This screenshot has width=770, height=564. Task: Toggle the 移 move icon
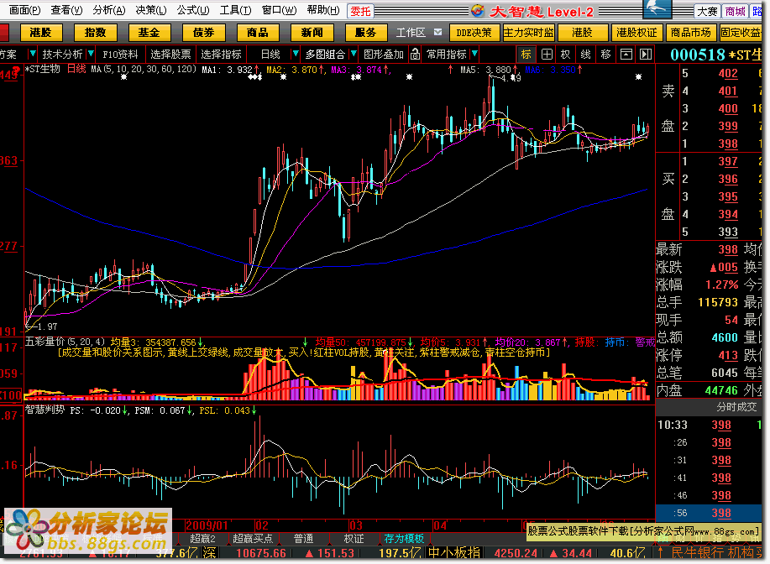pos(606,54)
